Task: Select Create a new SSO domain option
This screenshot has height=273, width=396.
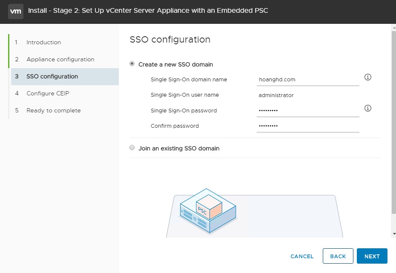Action: coord(132,63)
